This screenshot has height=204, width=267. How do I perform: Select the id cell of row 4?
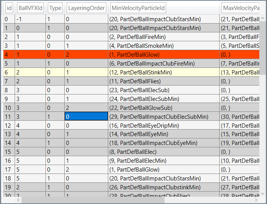(x=9, y=54)
